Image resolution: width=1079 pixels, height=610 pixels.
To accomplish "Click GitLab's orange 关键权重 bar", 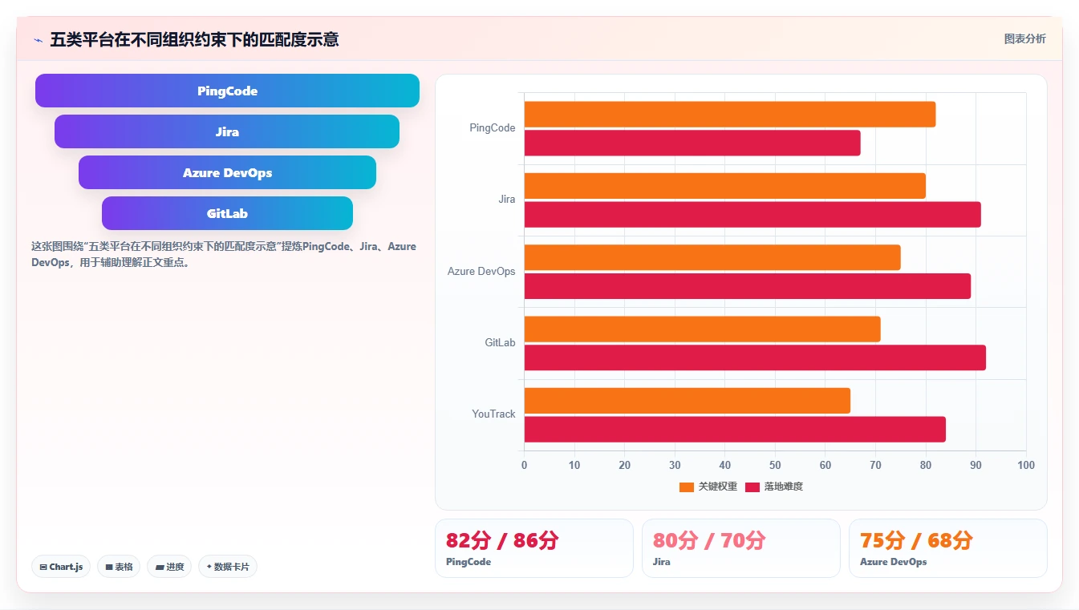I will [703, 329].
